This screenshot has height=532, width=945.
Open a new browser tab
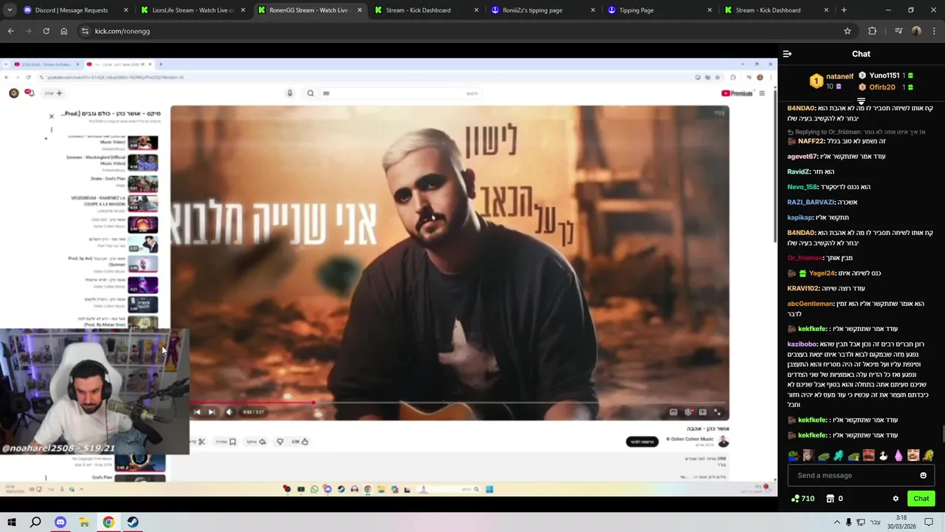(844, 10)
